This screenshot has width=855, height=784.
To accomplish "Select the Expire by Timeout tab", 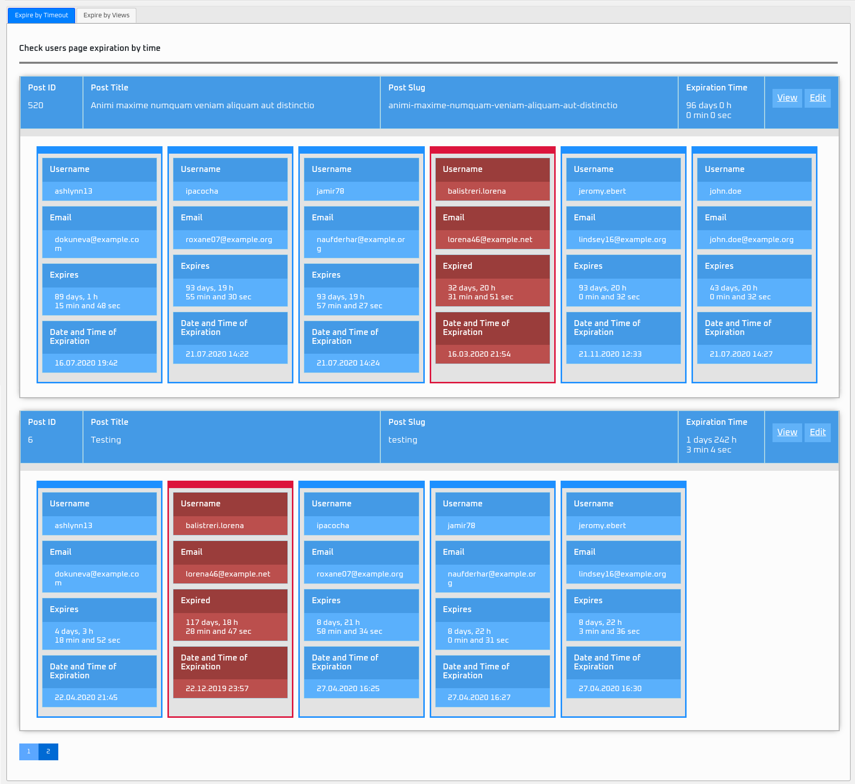I will (41, 15).
